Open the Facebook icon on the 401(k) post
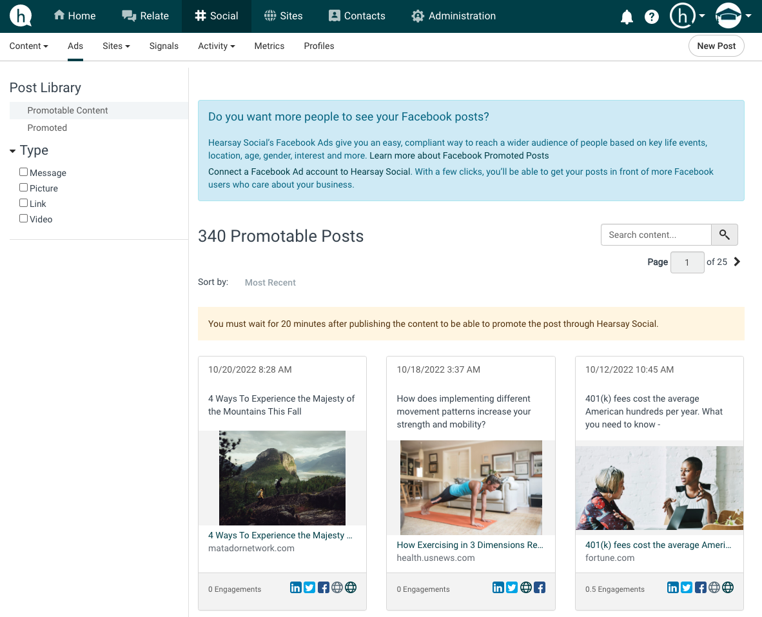762x617 pixels. pos(700,587)
